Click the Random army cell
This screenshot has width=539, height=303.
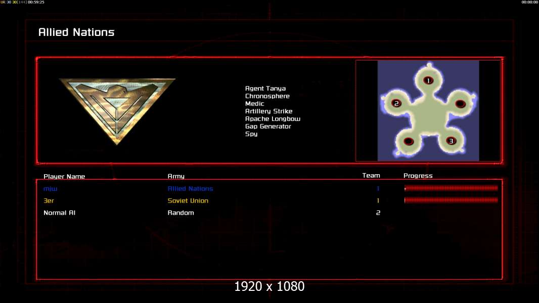[x=181, y=213]
